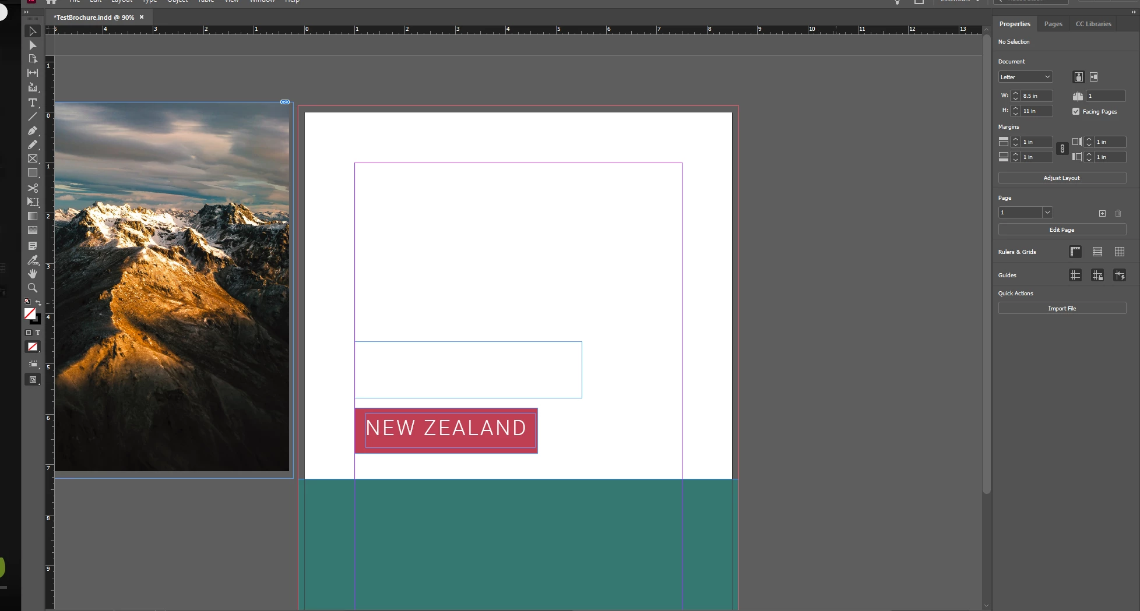
Task: Click the fill color swatch in toolbar
Action: [30, 313]
